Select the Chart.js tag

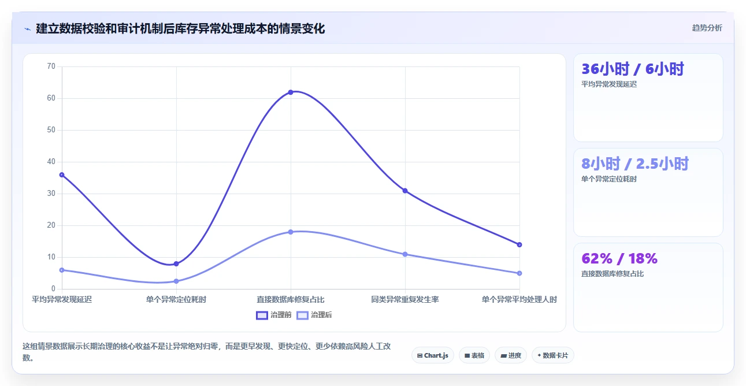pos(433,355)
